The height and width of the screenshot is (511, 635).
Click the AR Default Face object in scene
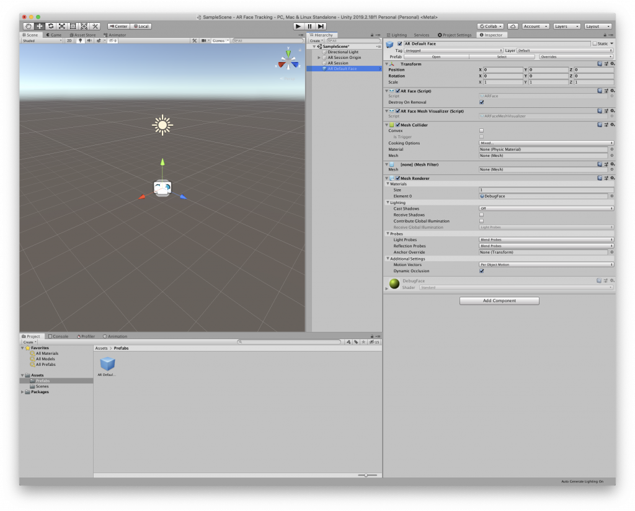point(162,189)
